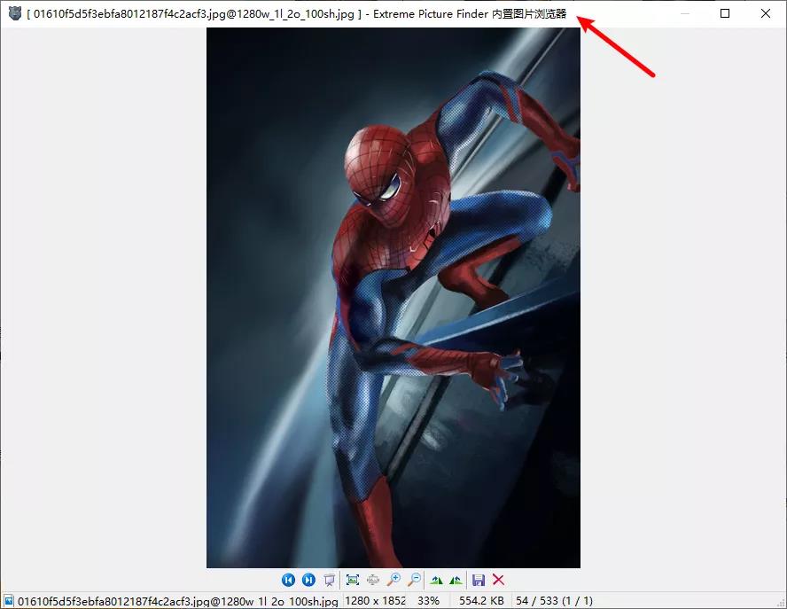Maximize the picture browser window
This screenshot has width=787, height=609.
[725, 13]
